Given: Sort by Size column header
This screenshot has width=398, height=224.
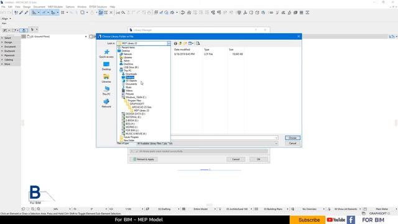Looking at the screenshot, I should tap(231, 50).
